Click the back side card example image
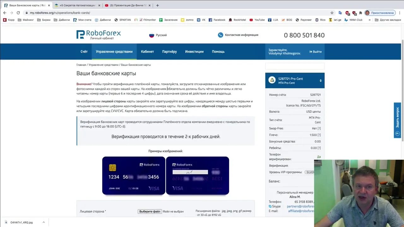This screenshot has width=404, height=227. pos(198,176)
